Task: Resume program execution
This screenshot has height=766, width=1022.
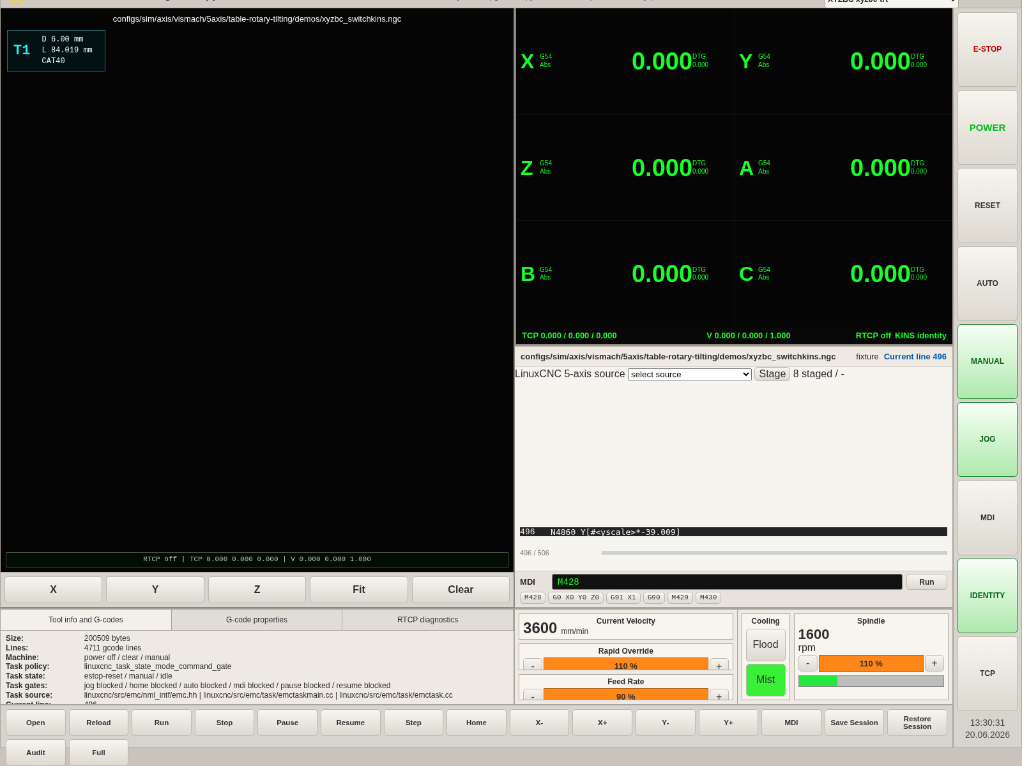Action: pyautogui.click(x=350, y=723)
